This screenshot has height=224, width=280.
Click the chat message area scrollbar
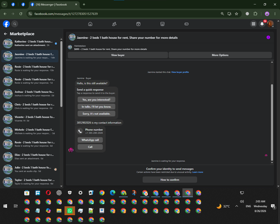(x=272, y=123)
